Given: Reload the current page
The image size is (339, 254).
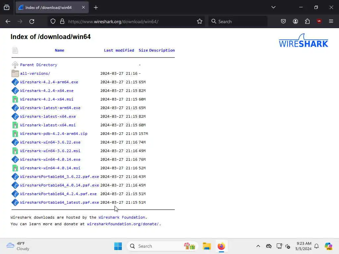Looking at the screenshot, I should 32,21.
